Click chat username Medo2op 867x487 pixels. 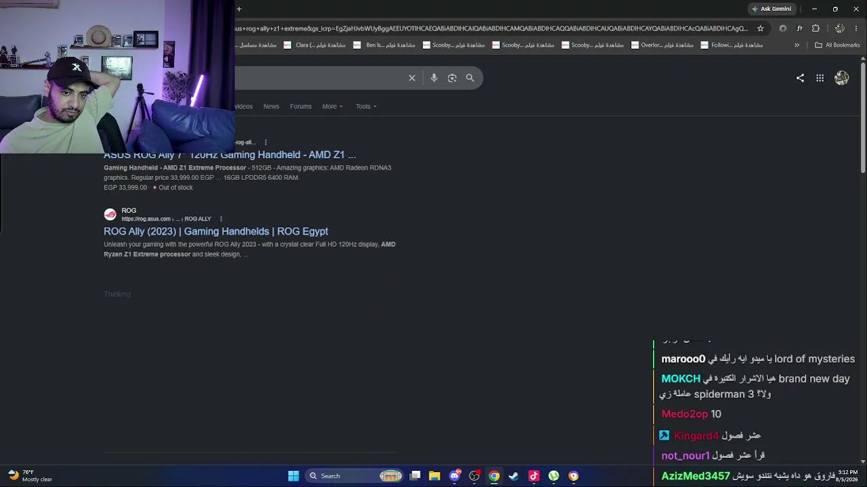click(685, 414)
